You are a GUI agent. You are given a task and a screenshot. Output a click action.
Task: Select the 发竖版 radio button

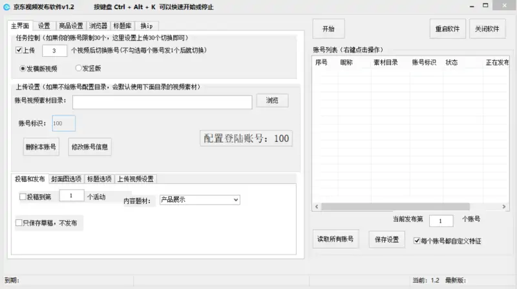[x=79, y=68]
